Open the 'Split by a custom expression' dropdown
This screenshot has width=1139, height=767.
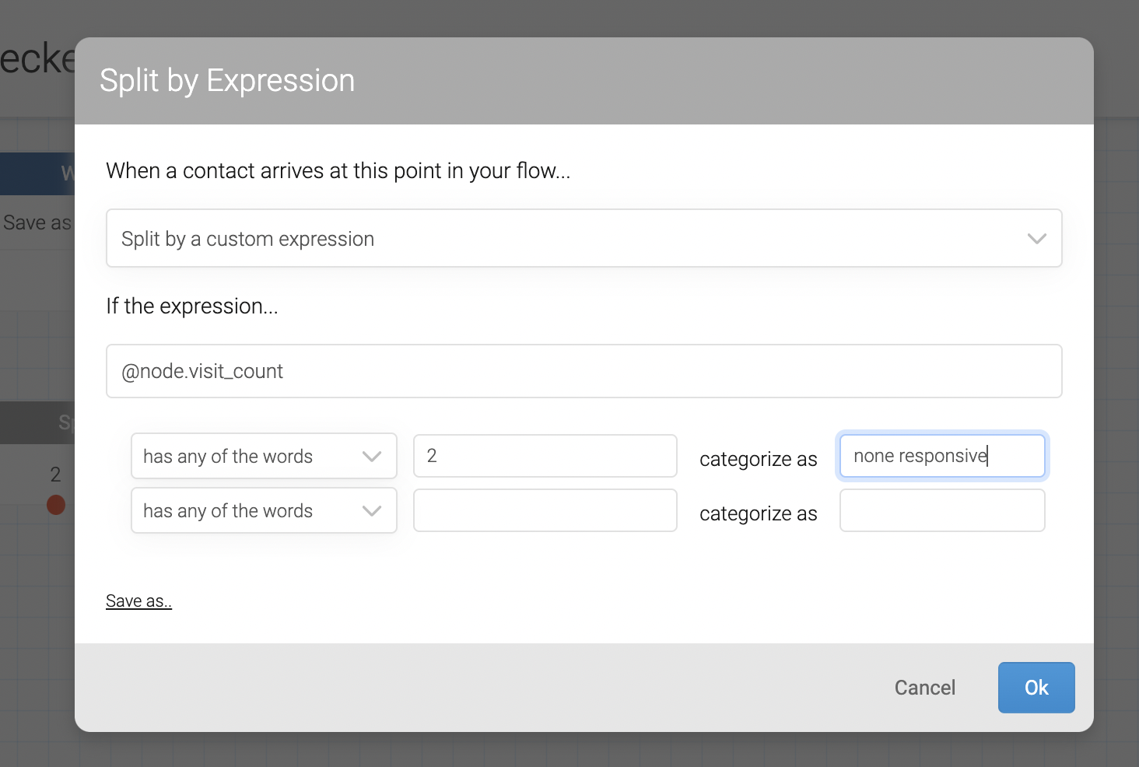(584, 238)
